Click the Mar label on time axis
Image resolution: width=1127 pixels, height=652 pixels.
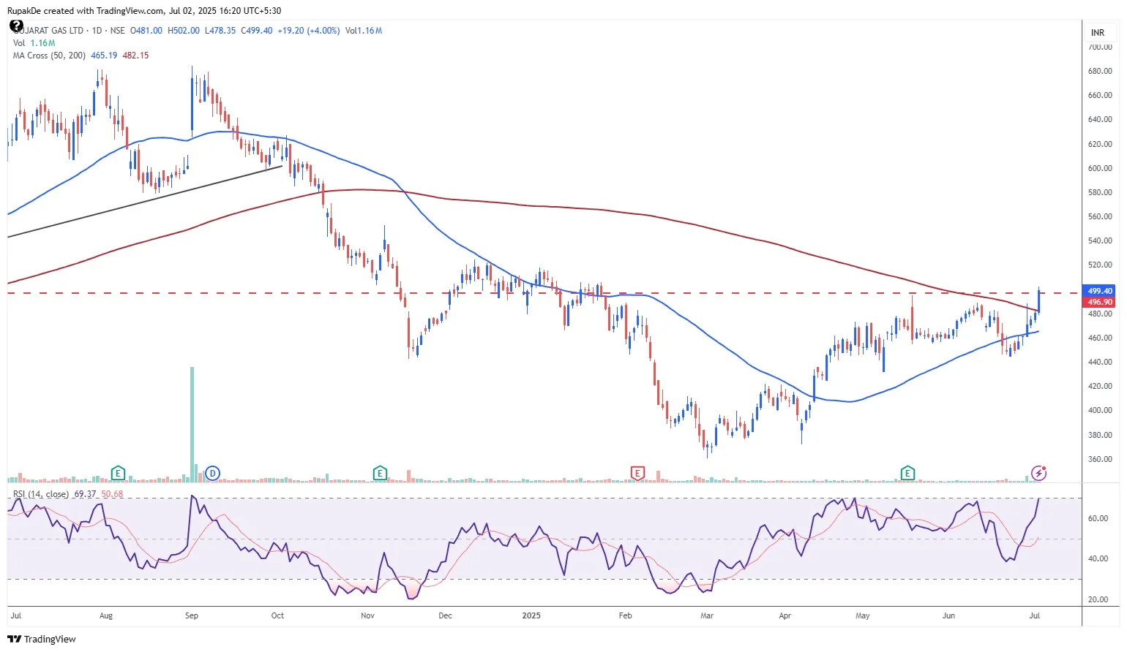707,616
